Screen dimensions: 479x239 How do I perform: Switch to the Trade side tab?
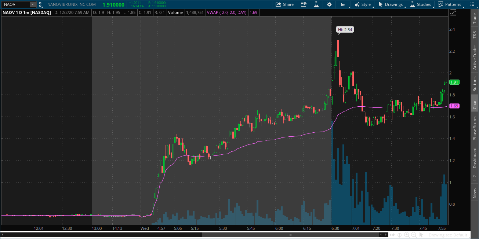[x=475, y=18]
